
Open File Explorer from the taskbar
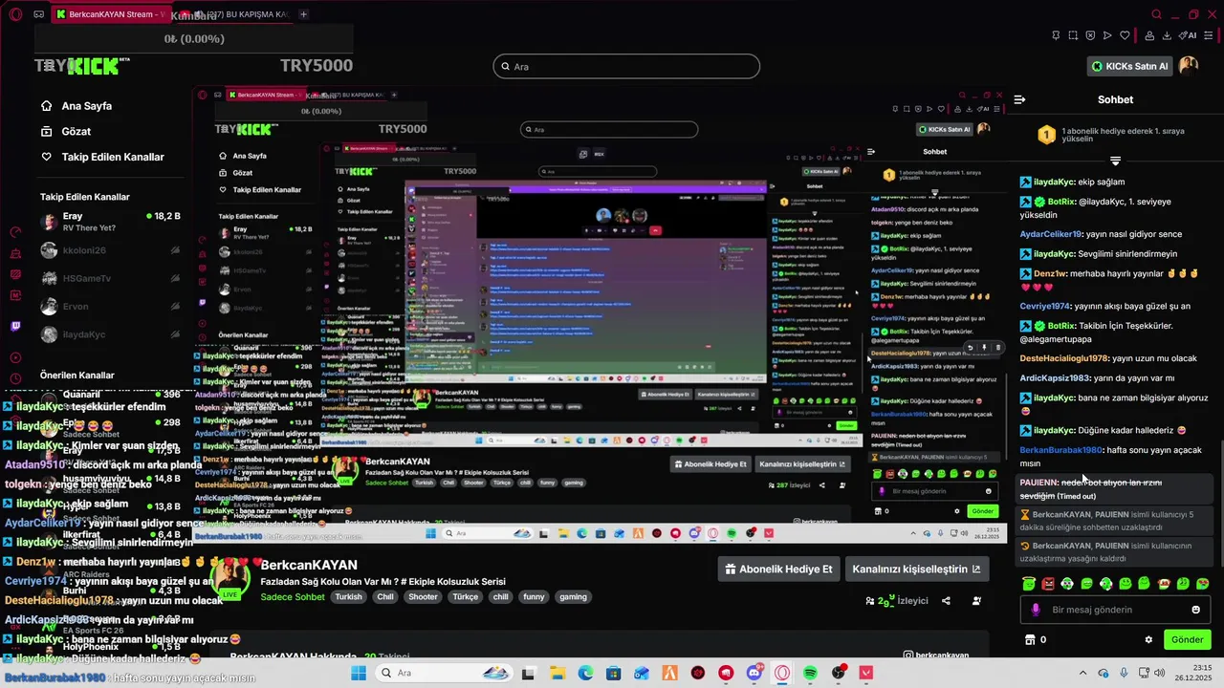[x=557, y=673]
